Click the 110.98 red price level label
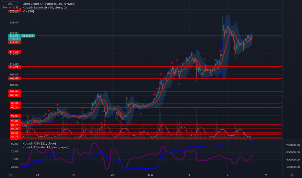302x178 pixels. click(14, 67)
